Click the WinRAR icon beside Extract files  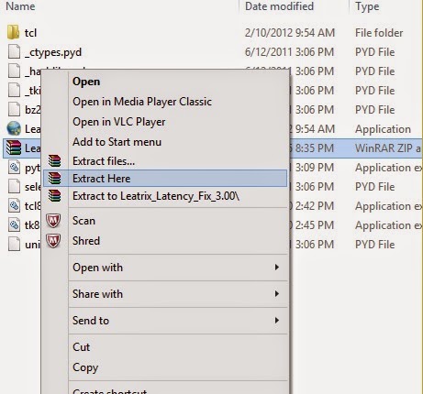point(54,160)
